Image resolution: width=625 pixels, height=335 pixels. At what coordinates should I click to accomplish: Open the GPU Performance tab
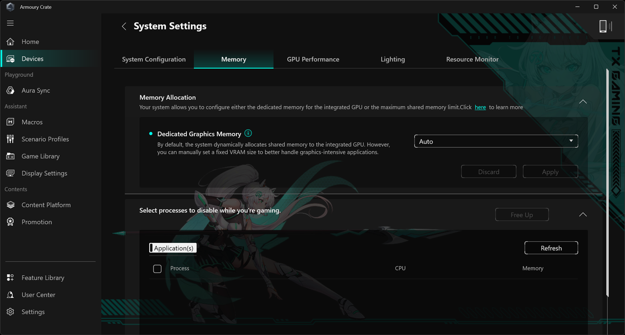pyautogui.click(x=313, y=59)
